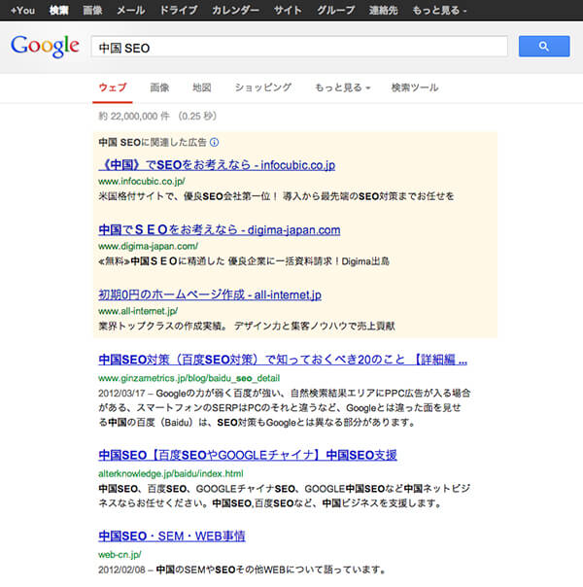Select the ウェブ tab
The height and width of the screenshot is (587, 583).
(113, 87)
